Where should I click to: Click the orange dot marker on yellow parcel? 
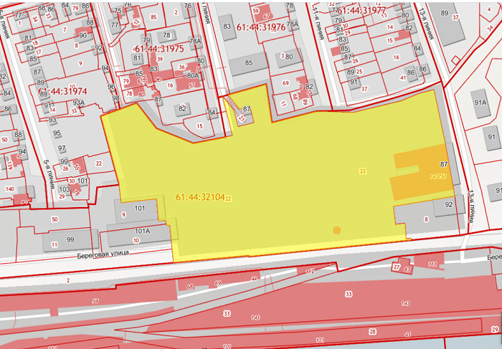[337, 230]
